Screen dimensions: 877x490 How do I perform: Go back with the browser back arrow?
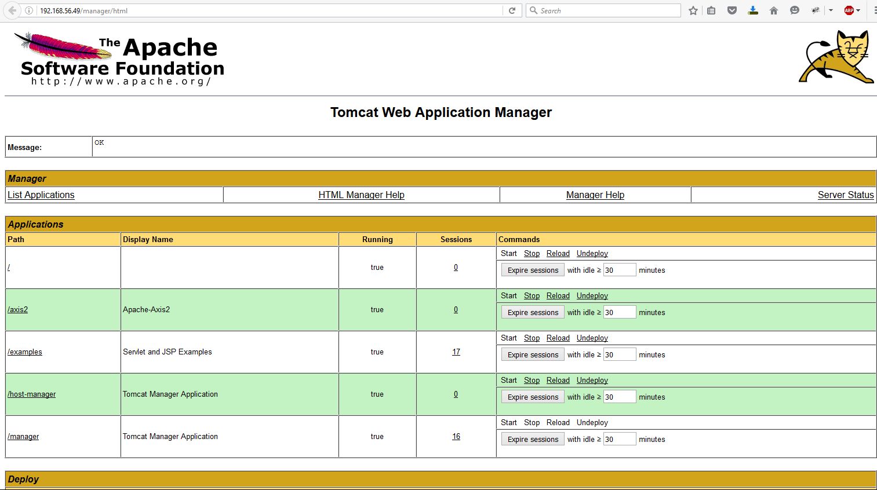click(x=12, y=10)
